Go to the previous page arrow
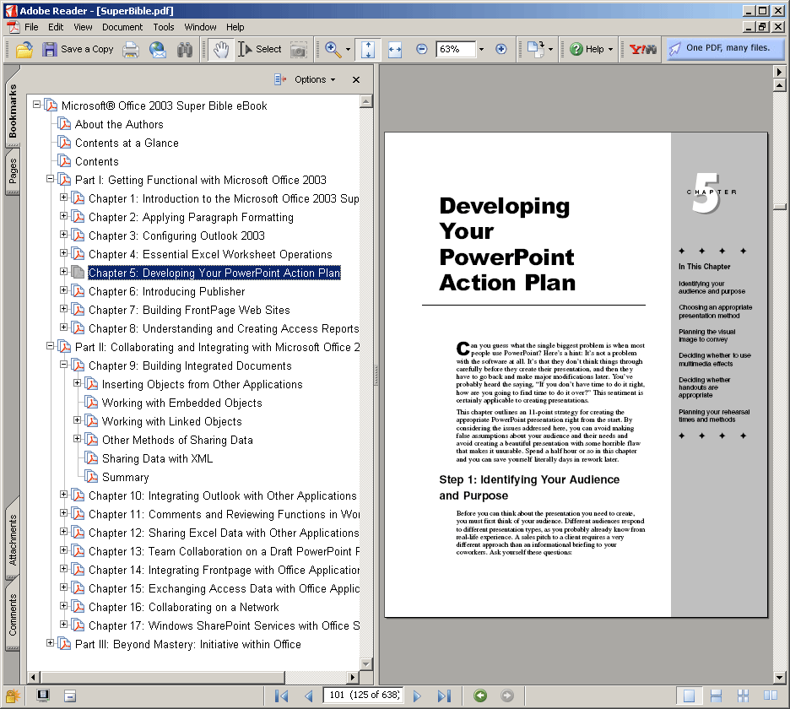 click(309, 695)
